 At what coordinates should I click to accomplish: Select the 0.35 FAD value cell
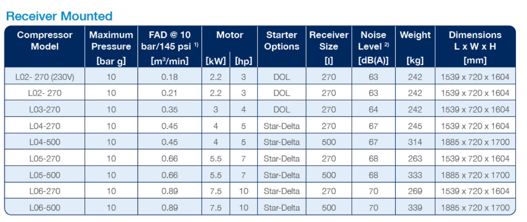(x=169, y=109)
